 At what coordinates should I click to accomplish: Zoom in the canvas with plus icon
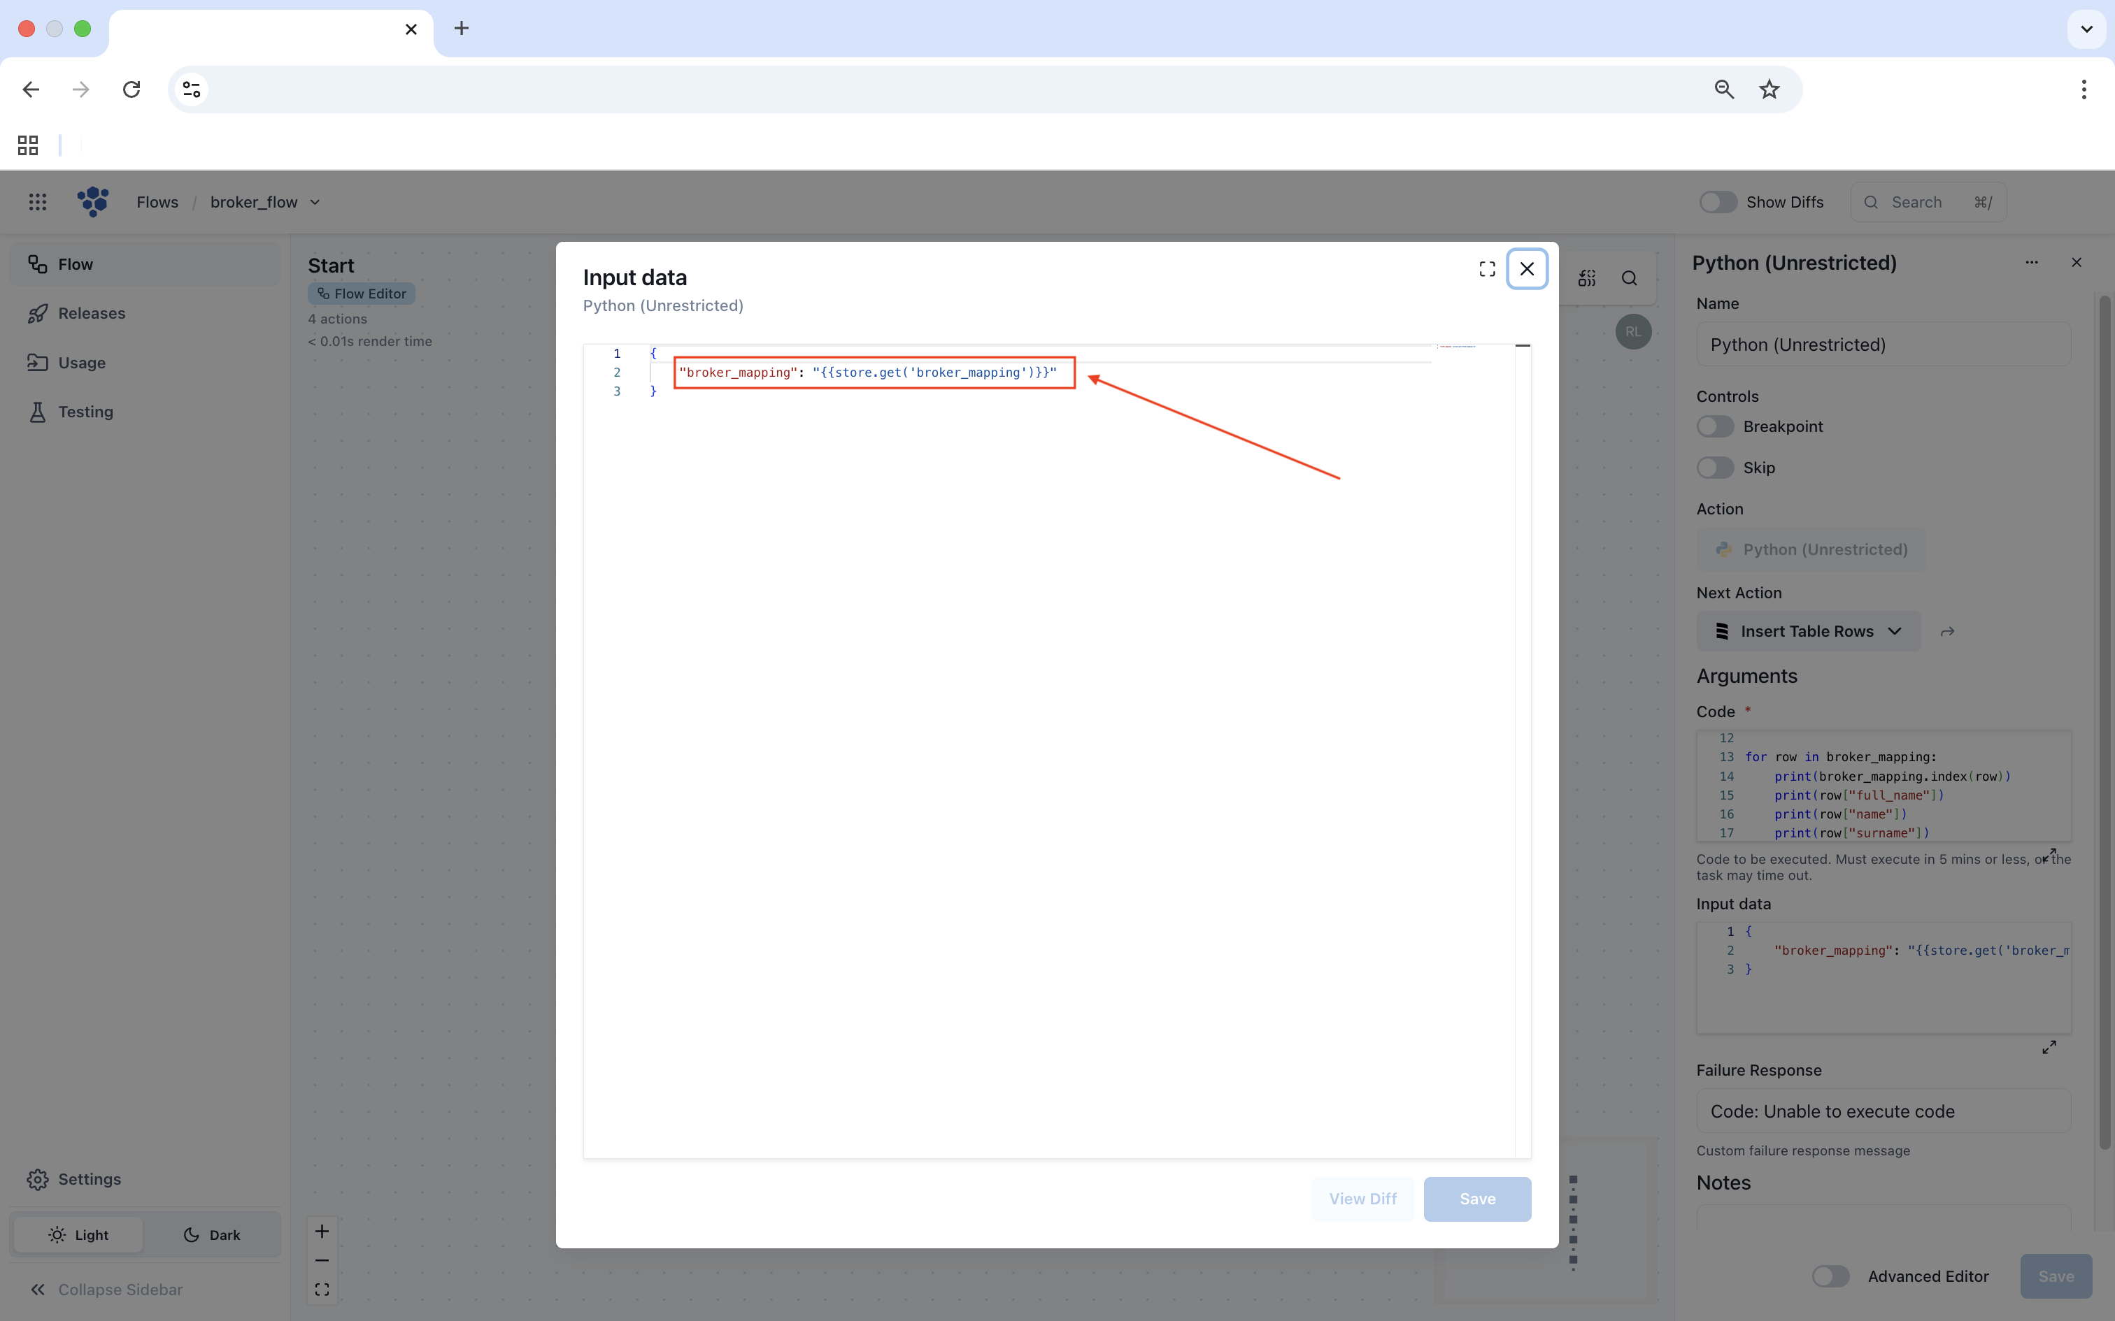tap(322, 1231)
